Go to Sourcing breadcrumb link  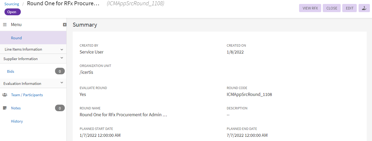pos(12,4)
